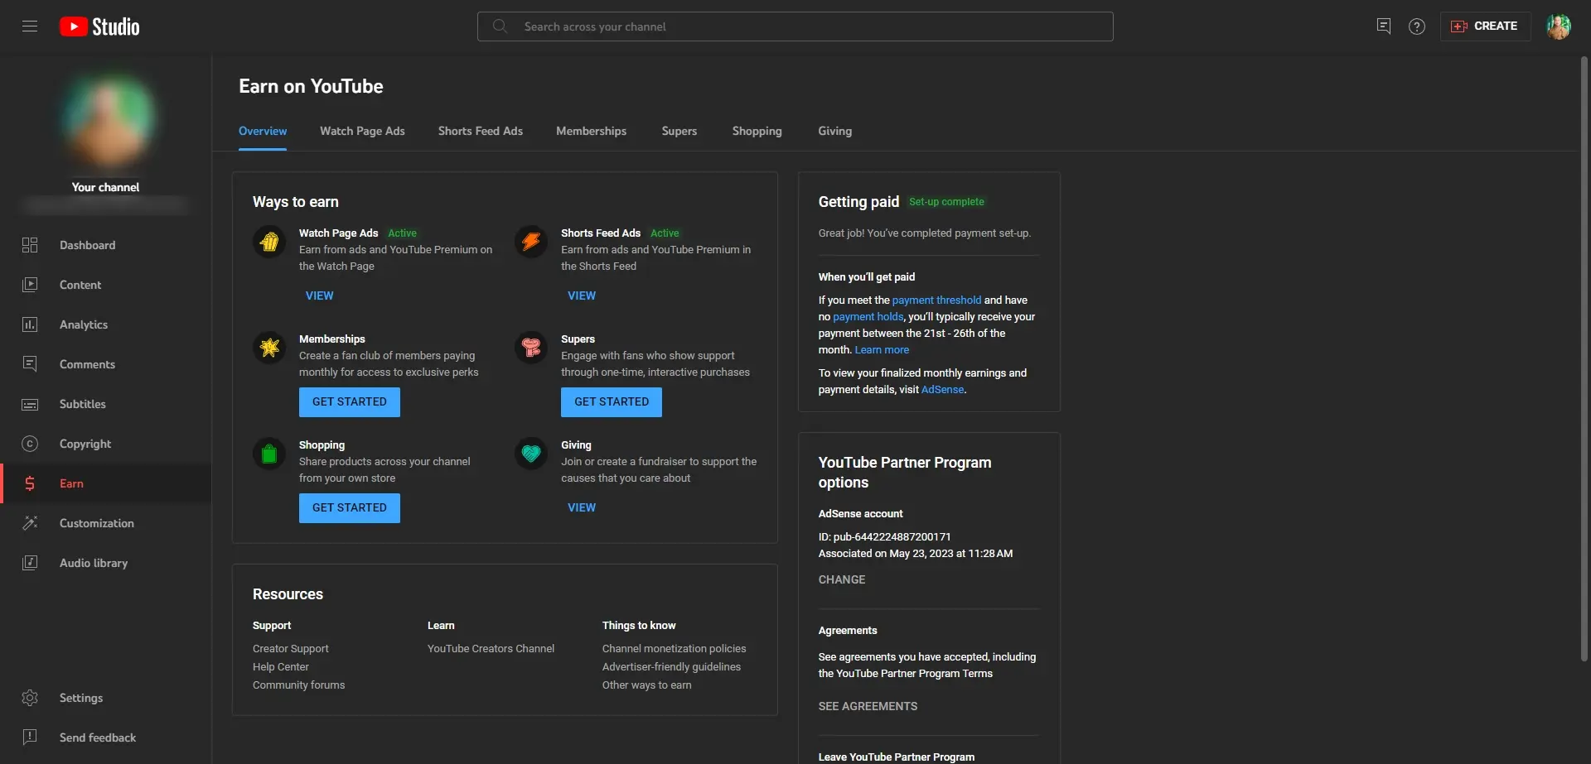Click the Giving heart icon
This screenshot has width=1591, height=764.
tap(531, 454)
